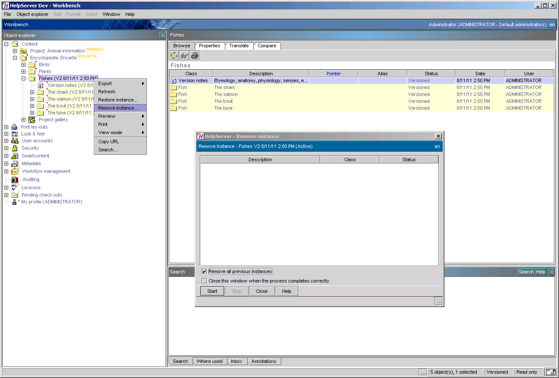The width and height of the screenshot is (559, 378).
Task: Select the Security padlock icon
Action: [14, 148]
